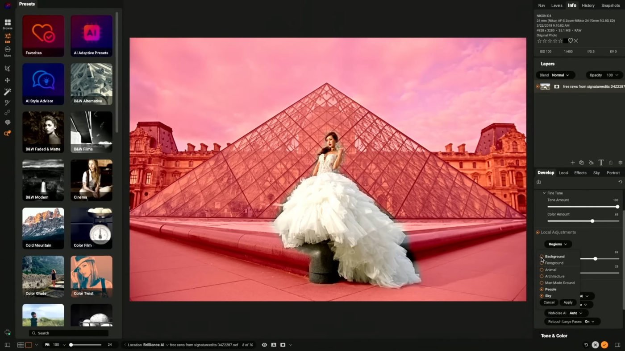Image resolution: width=625 pixels, height=351 pixels.
Task: Open the mask options dropdown in bottom toolbar
Action: [x=291, y=345]
